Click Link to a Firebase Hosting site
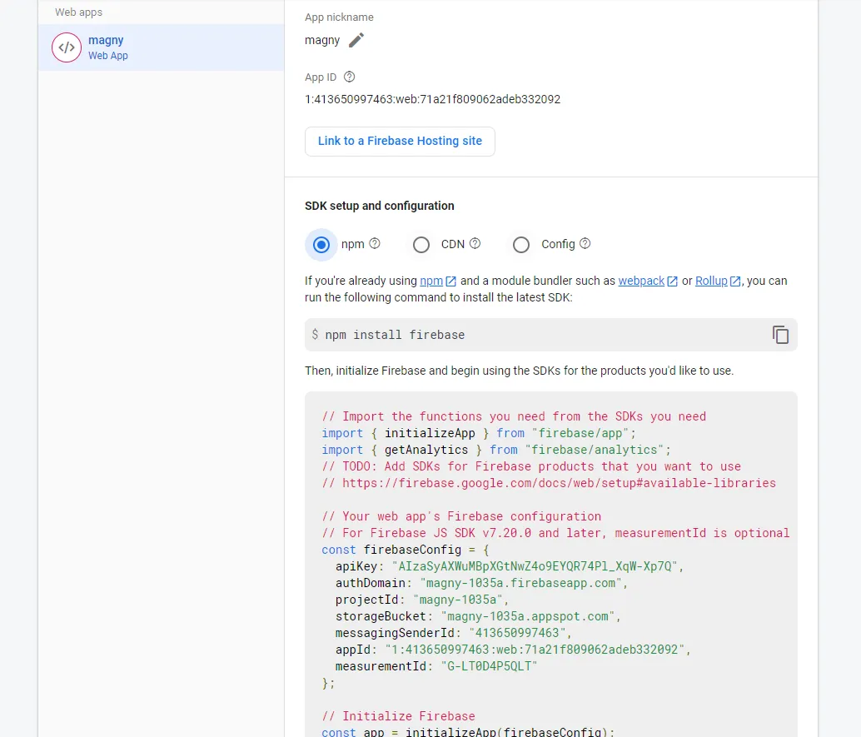 [400, 142]
